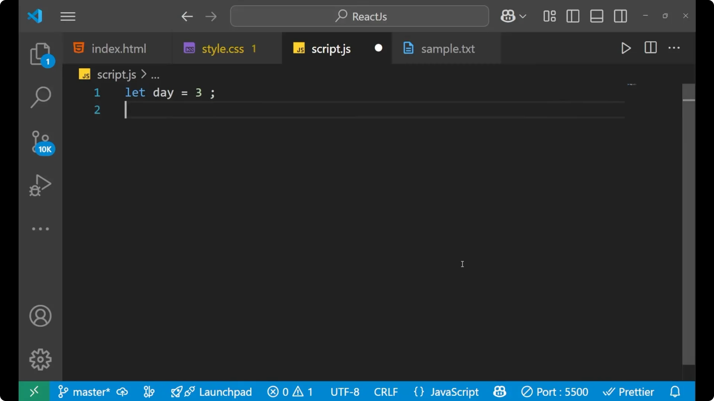Click the Accounts icon in activity bar
The width and height of the screenshot is (714, 401).
click(40, 316)
